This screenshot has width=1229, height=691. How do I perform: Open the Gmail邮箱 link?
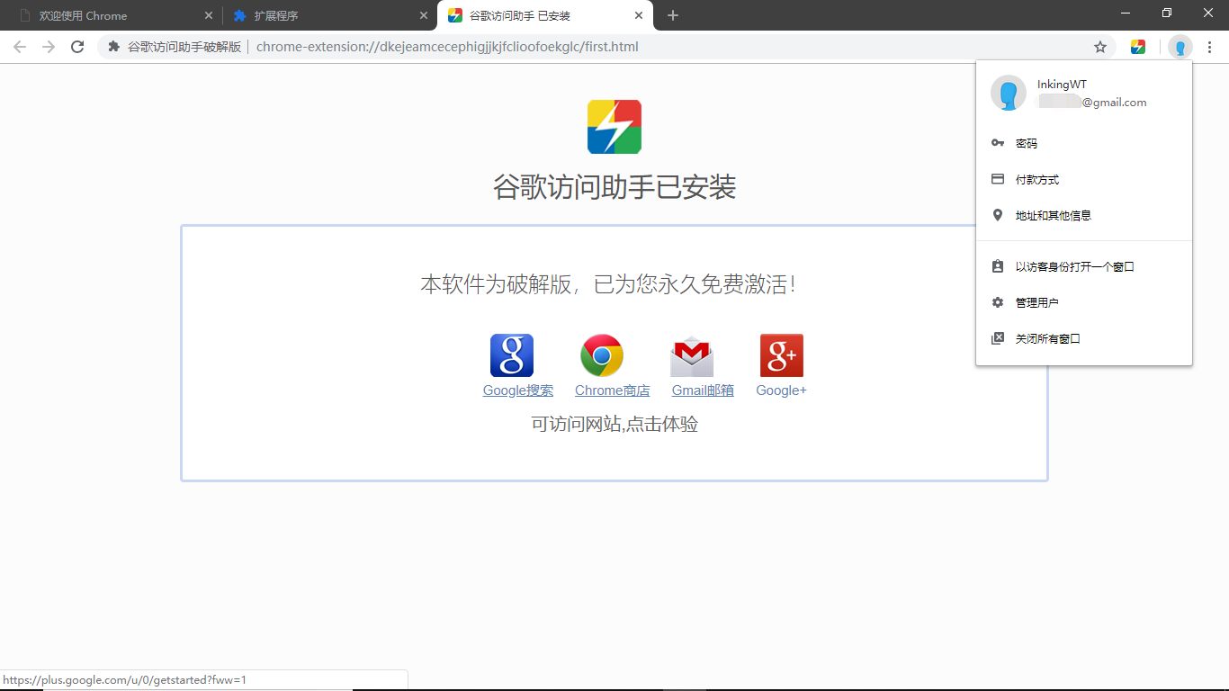[703, 390]
